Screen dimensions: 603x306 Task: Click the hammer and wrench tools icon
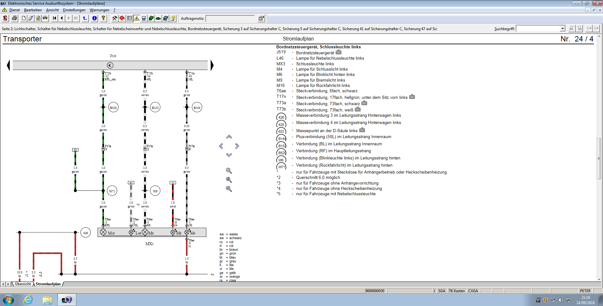tap(115, 18)
